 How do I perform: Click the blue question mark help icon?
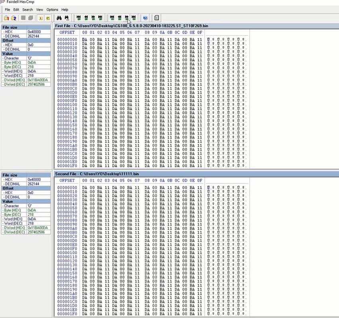tap(145, 18)
